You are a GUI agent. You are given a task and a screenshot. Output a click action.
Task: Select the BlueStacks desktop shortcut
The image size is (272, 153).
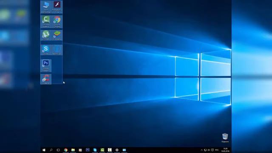point(57,35)
